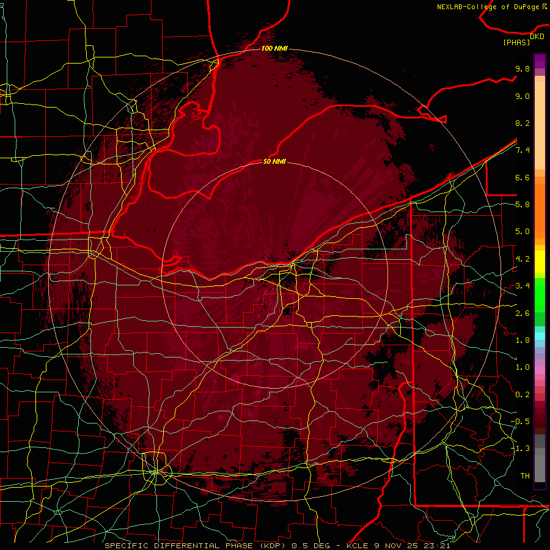550x550 pixels.
Task: Click the 23:21 time stamp
Action: (437, 546)
